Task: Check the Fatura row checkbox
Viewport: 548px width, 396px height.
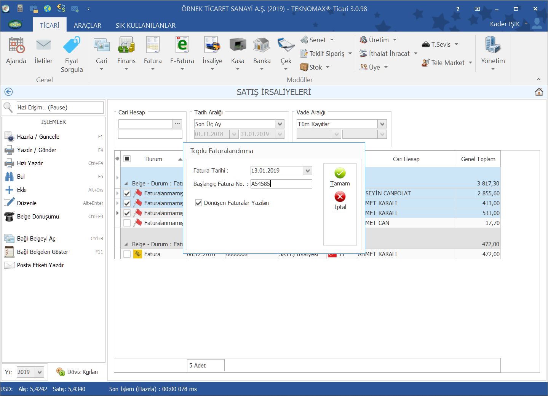Action: [127, 254]
